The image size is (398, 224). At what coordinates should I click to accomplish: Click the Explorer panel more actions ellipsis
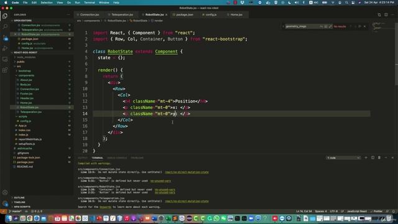pos(68,15)
